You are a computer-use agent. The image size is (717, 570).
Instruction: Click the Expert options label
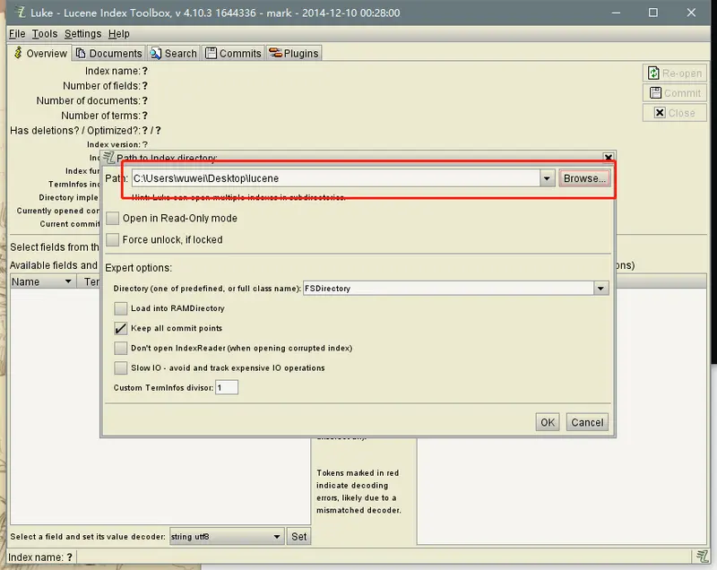[139, 268]
